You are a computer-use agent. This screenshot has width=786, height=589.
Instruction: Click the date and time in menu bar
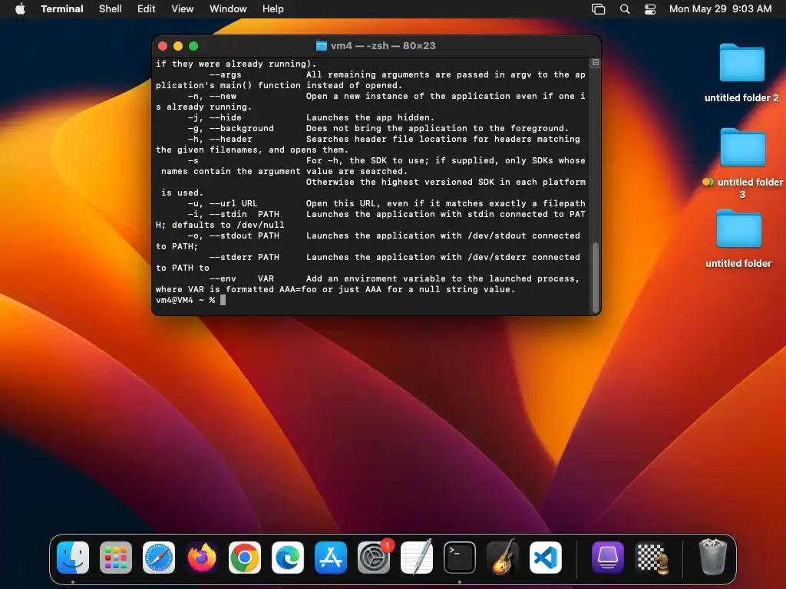point(720,9)
